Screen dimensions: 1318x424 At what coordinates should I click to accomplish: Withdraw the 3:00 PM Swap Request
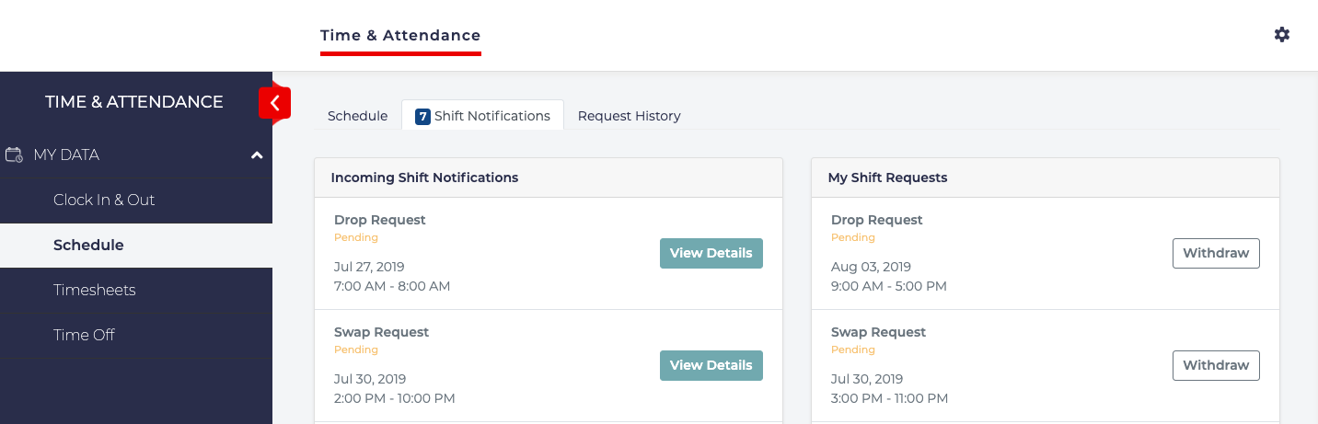coord(1215,365)
